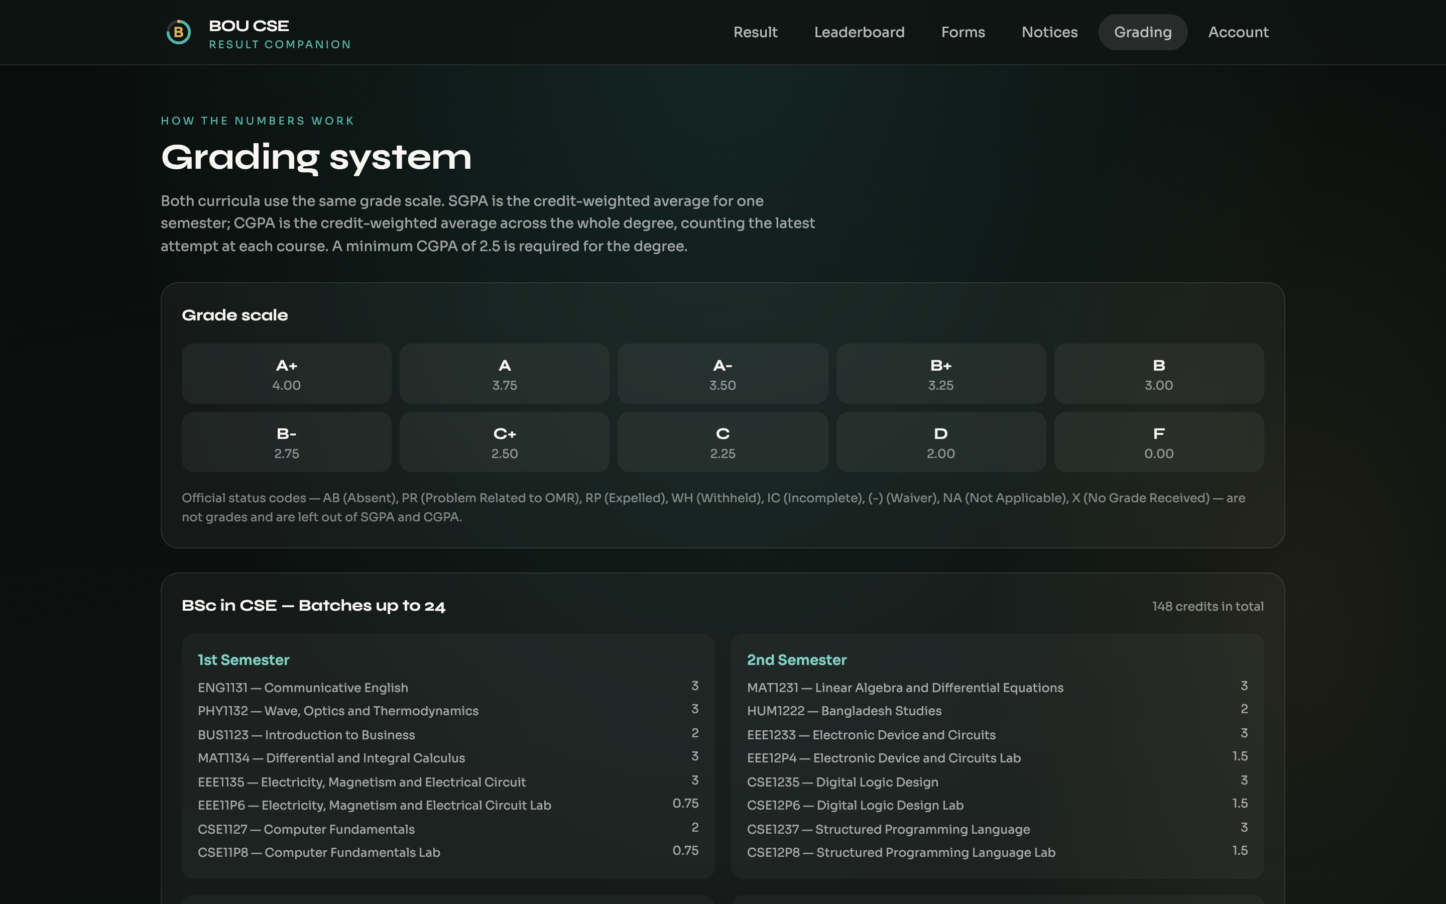Select the Grading nav item
The height and width of the screenshot is (904, 1446).
[1142, 32]
